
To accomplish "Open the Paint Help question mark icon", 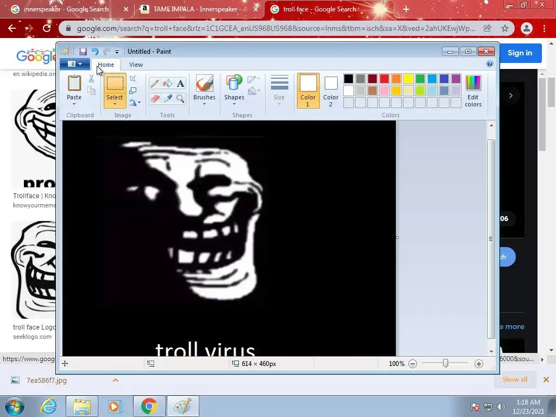I will point(490,64).
